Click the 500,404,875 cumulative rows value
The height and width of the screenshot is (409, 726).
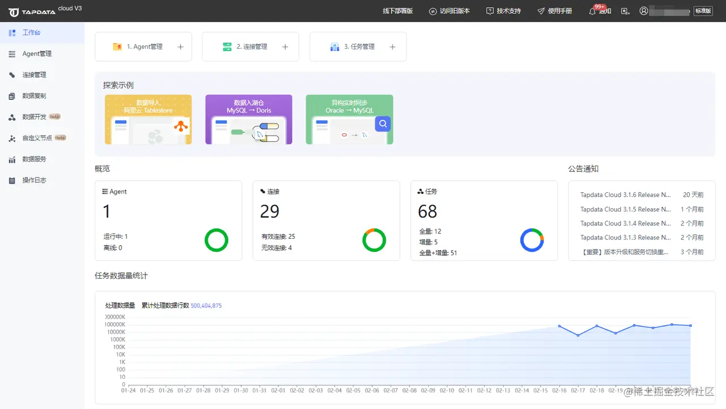point(206,306)
